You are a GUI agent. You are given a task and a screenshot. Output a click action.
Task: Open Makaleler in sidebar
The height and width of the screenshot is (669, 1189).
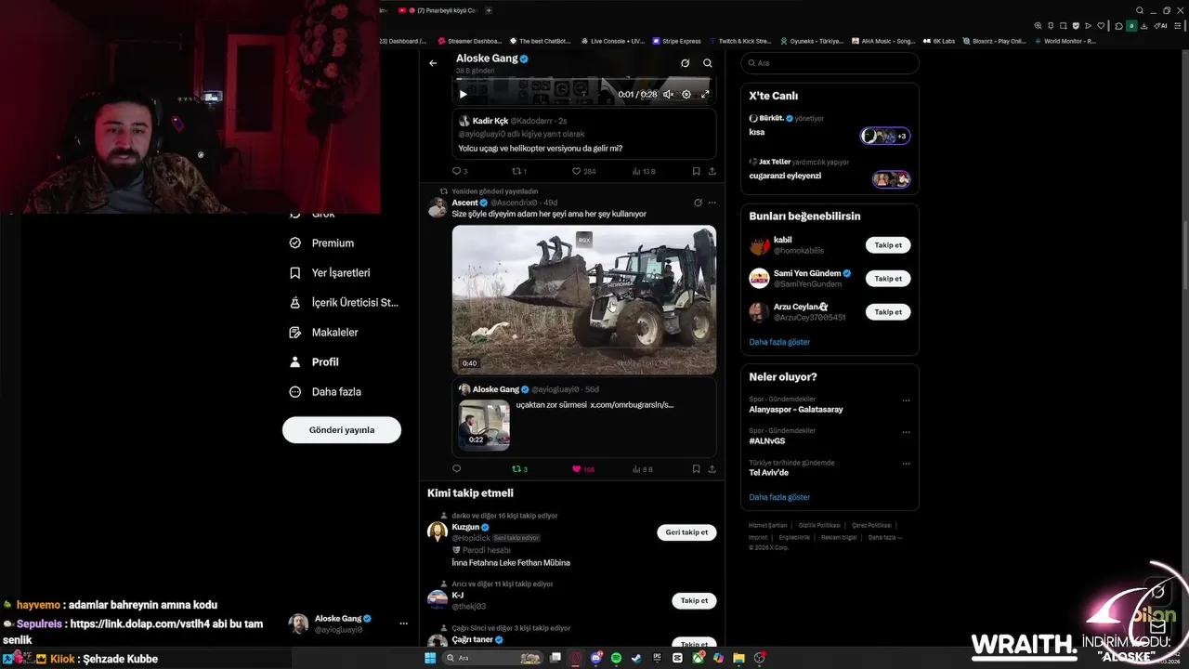click(323, 332)
